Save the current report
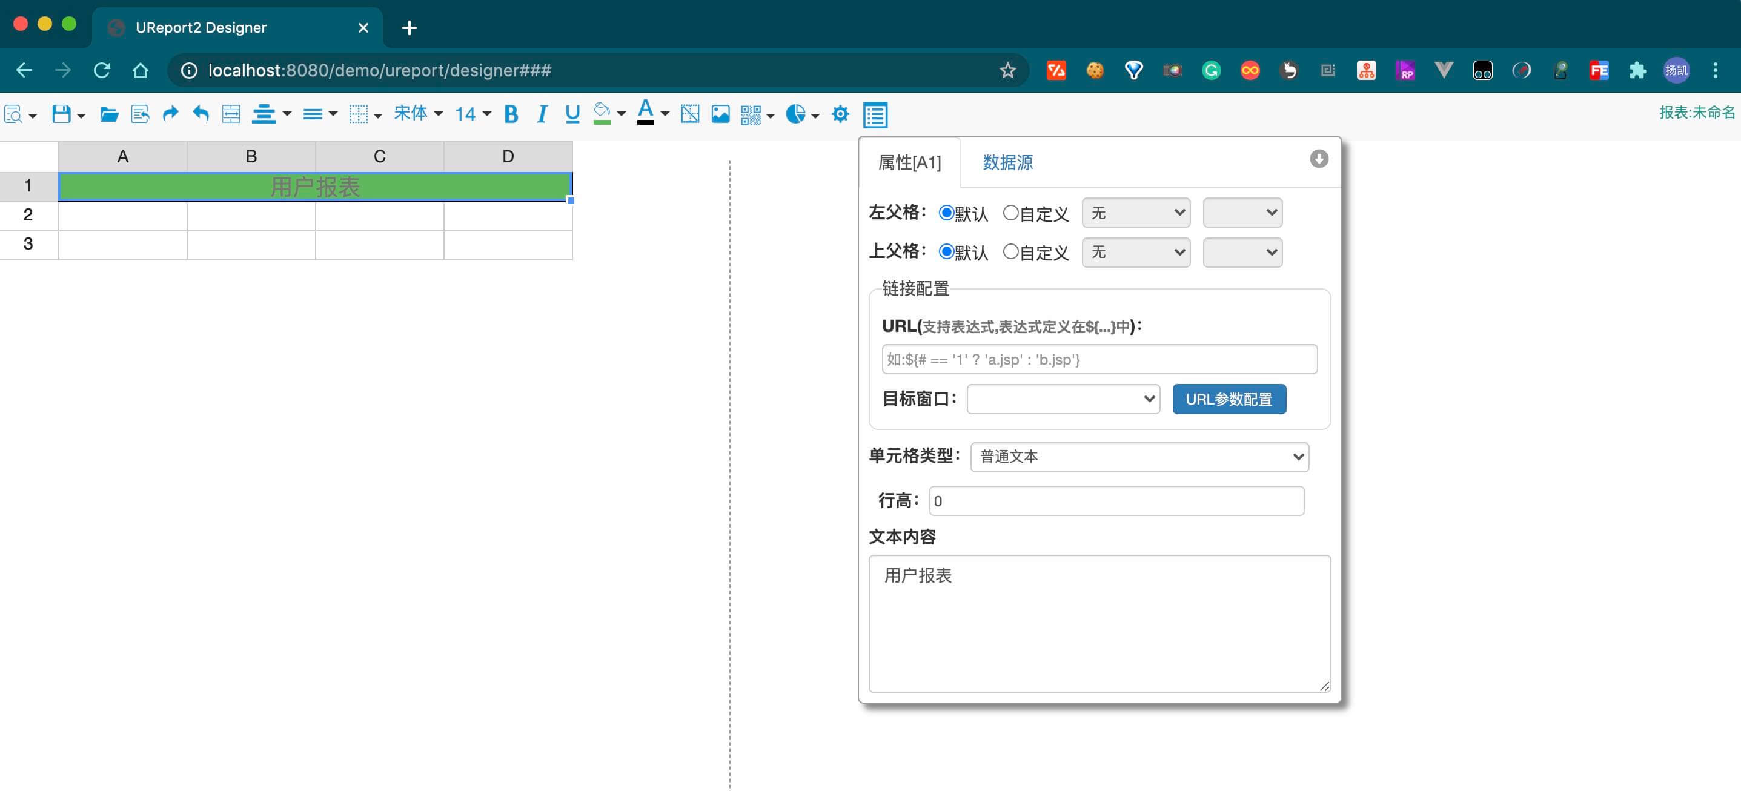The height and width of the screenshot is (791, 1741). point(59,113)
